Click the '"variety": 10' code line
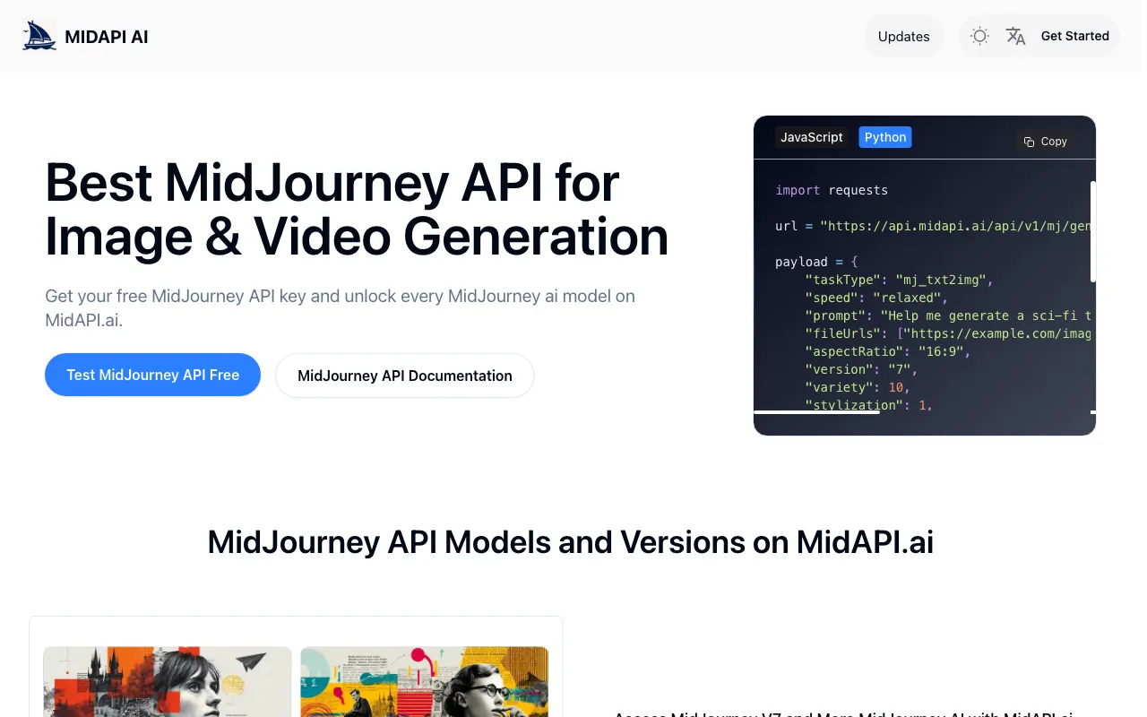 [x=858, y=387]
